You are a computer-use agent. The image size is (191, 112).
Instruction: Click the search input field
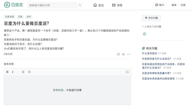point(52,5)
